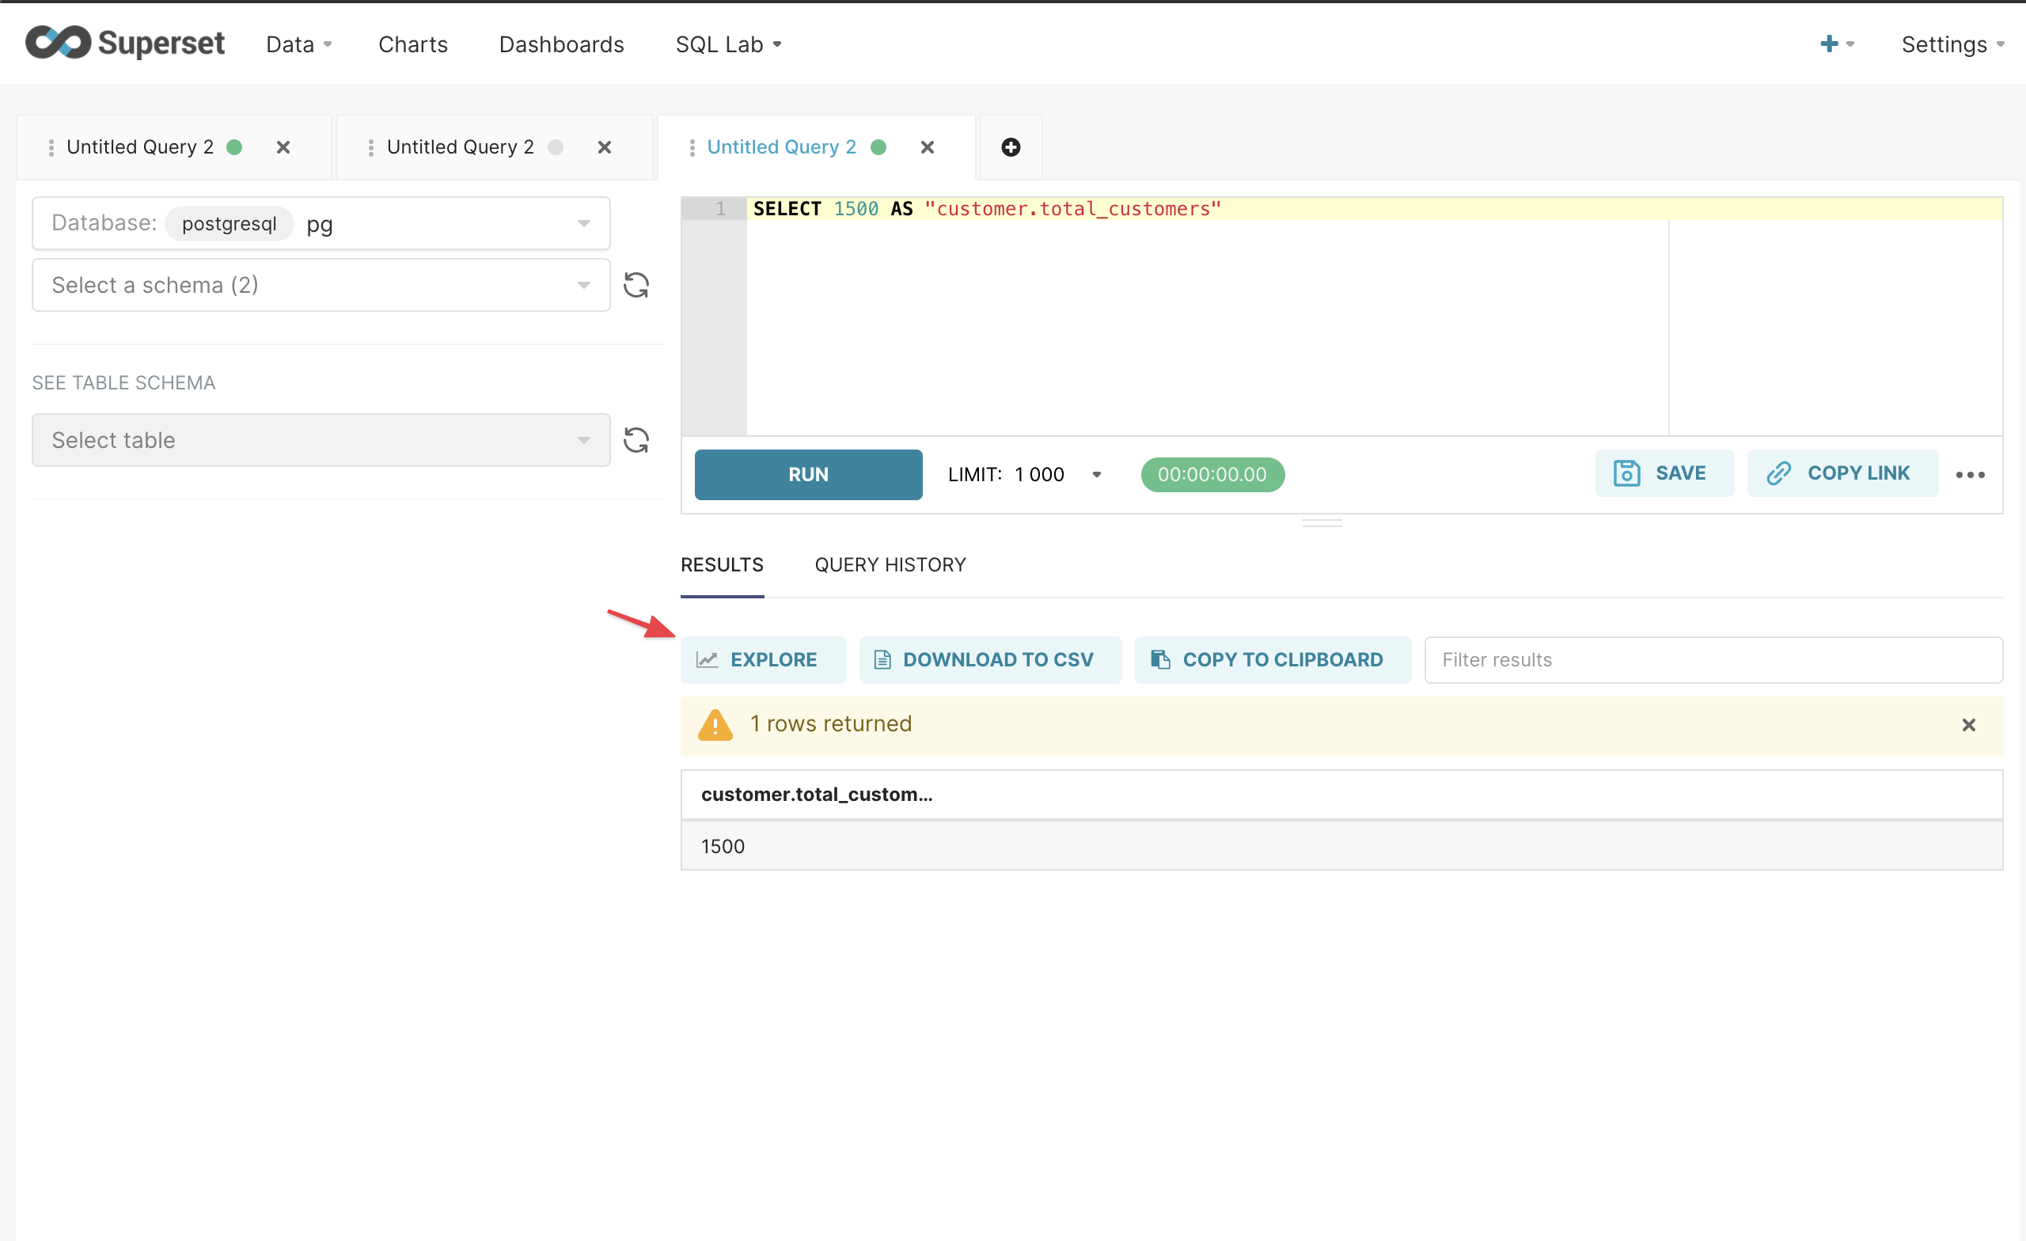Image resolution: width=2026 pixels, height=1241 pixels.
Task: Open the three-dots more options menu
Action: tap(1970, 475)
